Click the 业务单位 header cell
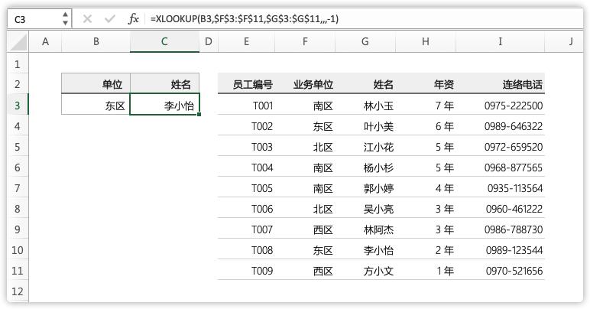 coord(305,83)
